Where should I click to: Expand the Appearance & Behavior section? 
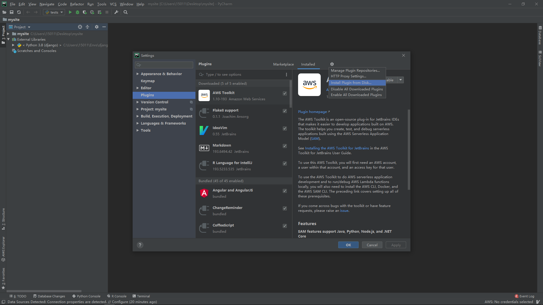click(138, 74)
